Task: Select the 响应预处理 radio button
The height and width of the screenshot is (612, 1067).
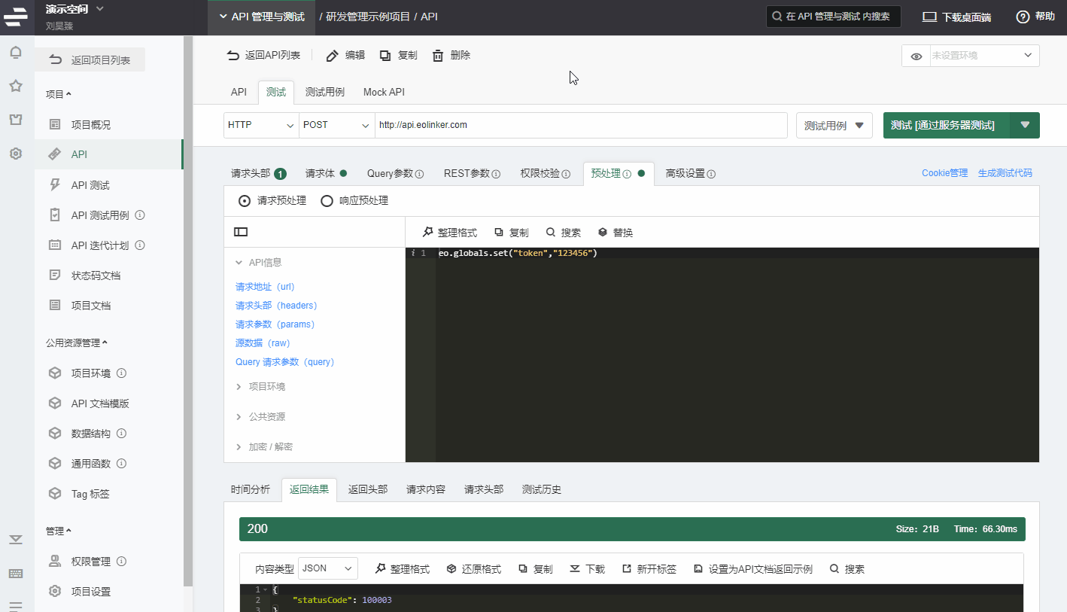Action: click(x=327, y=201)
